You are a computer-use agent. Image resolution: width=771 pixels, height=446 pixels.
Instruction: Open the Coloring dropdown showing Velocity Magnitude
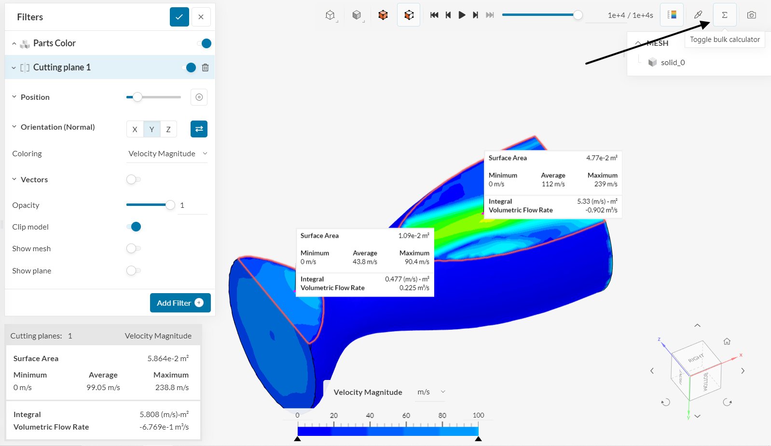(167, 154)
